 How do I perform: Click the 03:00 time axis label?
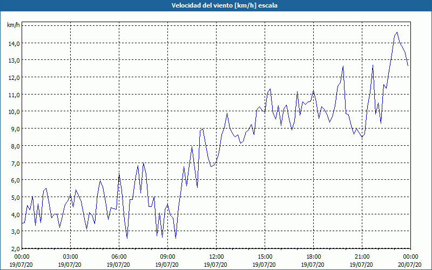pos(71,257)
